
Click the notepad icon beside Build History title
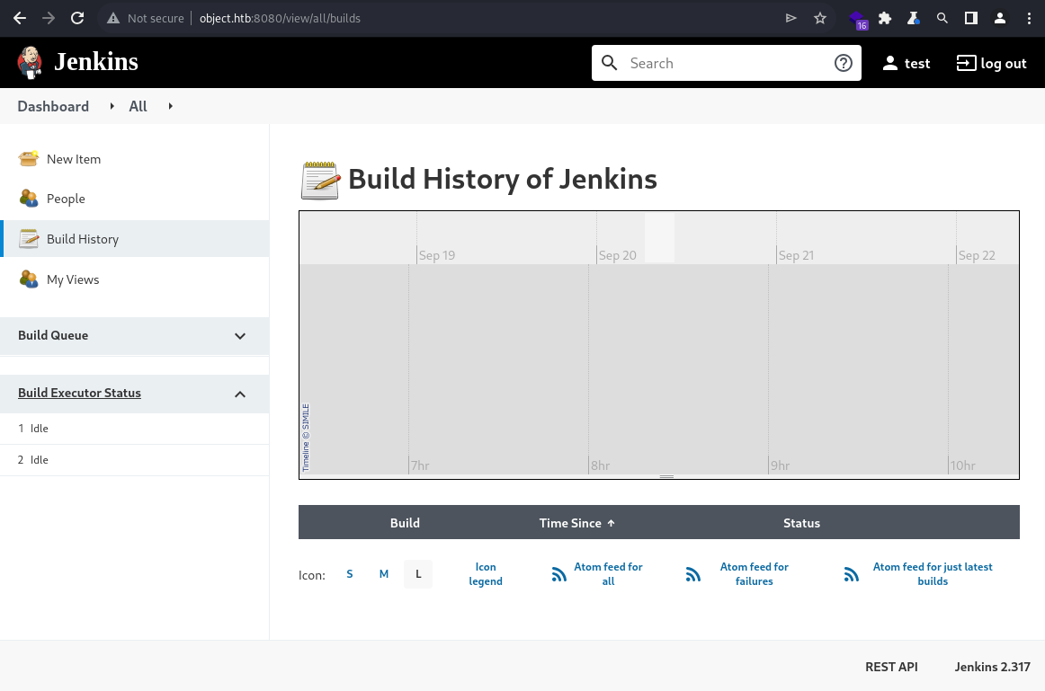(320, 181)
